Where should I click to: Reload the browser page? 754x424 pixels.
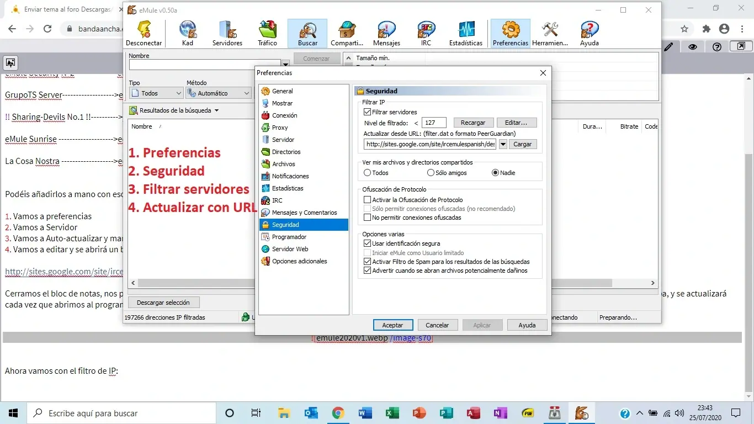tap(47, 29)
